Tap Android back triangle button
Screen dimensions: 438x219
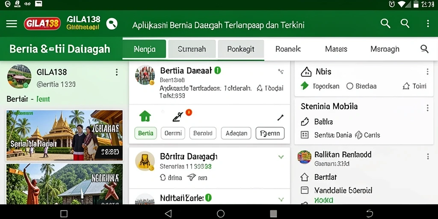point(168,214)
